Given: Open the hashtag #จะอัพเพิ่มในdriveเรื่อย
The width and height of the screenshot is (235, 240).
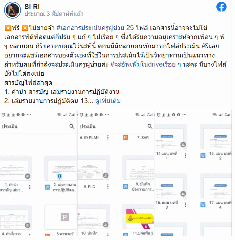Looking at the screenshot, I should click(143, 65).
